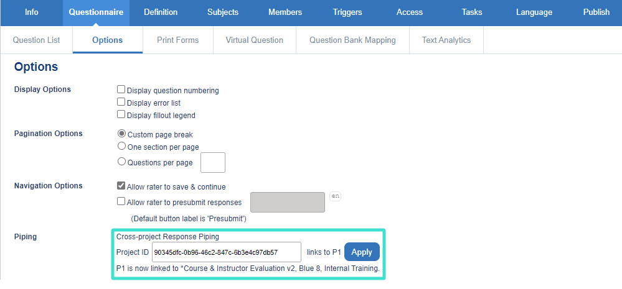Click the 'en' language indicator icon

pos(336,196)
